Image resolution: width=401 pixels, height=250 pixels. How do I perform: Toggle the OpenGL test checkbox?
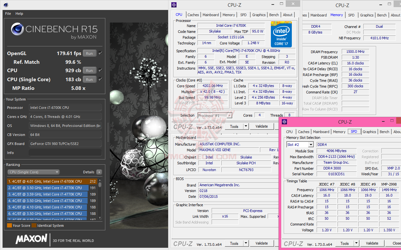100,53
